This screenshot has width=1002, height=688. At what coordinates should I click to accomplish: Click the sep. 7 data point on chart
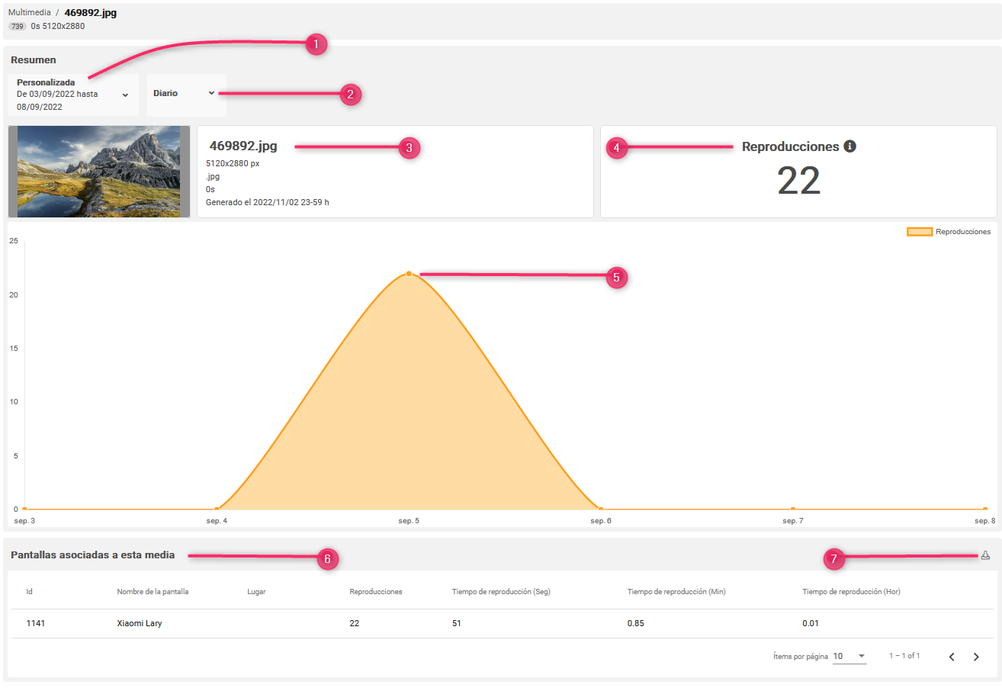(x=793, y=509)
